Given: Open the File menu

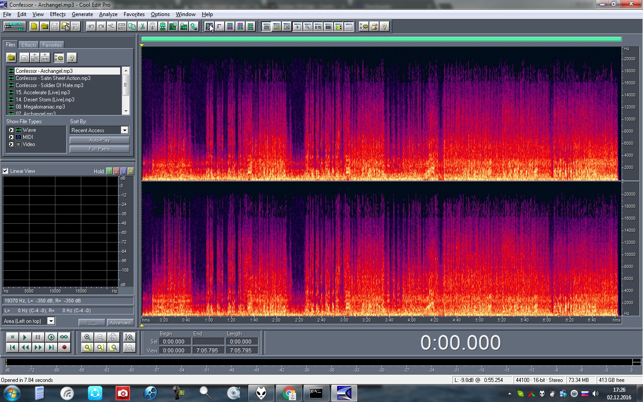Looking at the screenshot, I should (x=7, y=14).
